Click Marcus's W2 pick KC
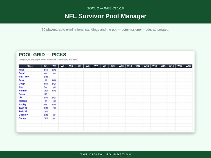 coord(54,101)
